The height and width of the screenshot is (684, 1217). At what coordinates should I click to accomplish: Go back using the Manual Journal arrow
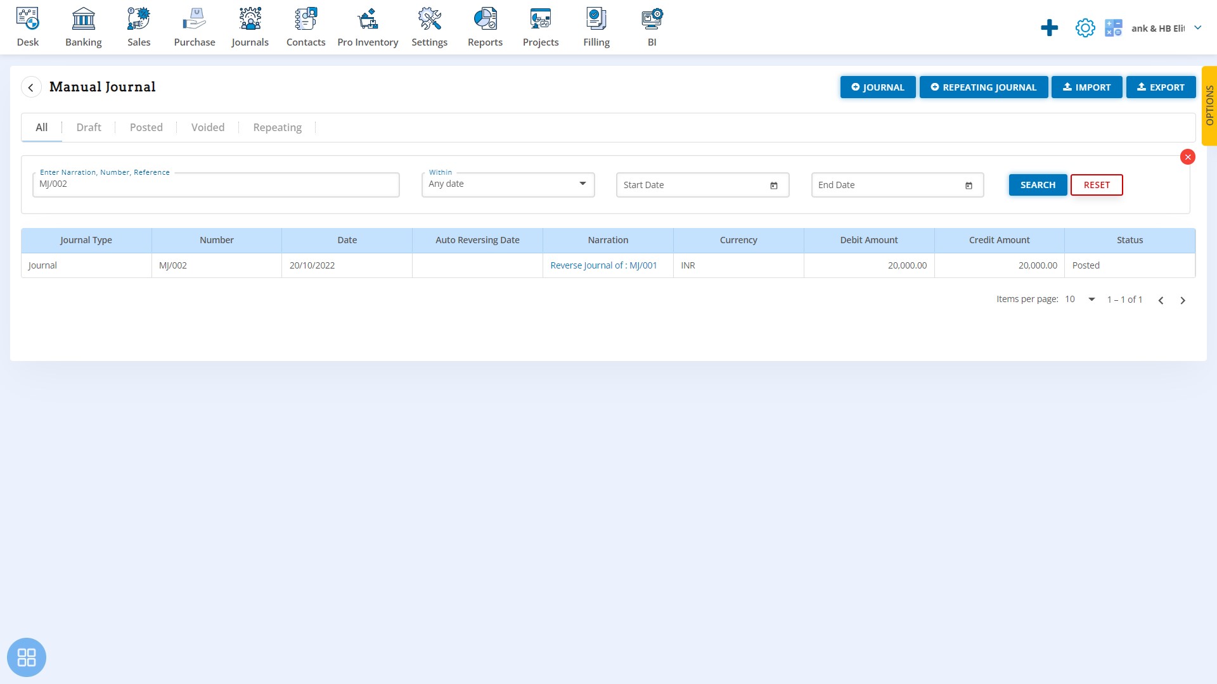(31, 87)
